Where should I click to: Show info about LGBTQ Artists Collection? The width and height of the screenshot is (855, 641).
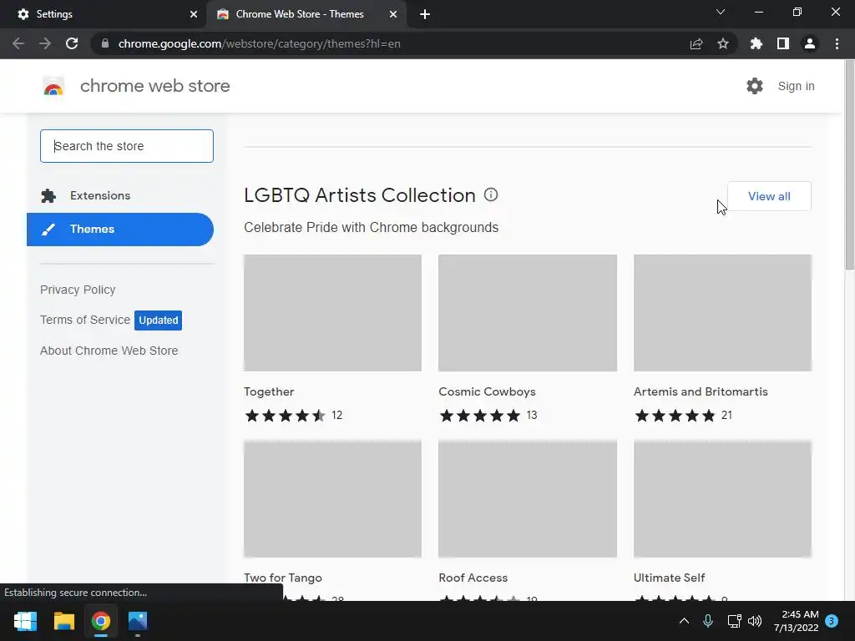[491, 194]
